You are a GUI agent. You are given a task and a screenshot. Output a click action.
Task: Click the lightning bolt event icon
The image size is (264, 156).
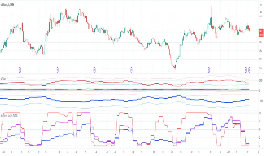click(x=249, y=69)
